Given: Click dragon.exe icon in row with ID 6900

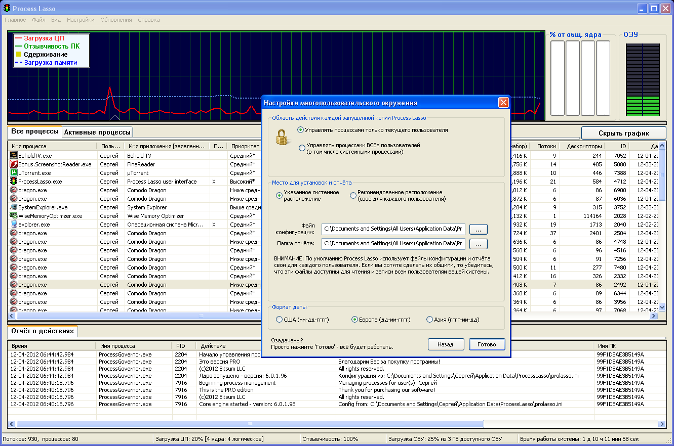Looking at the screenshot, I should [x=14, y=190].
